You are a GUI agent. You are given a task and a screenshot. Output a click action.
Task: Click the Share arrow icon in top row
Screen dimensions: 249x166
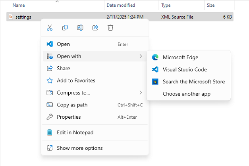(x=95, y=28)
